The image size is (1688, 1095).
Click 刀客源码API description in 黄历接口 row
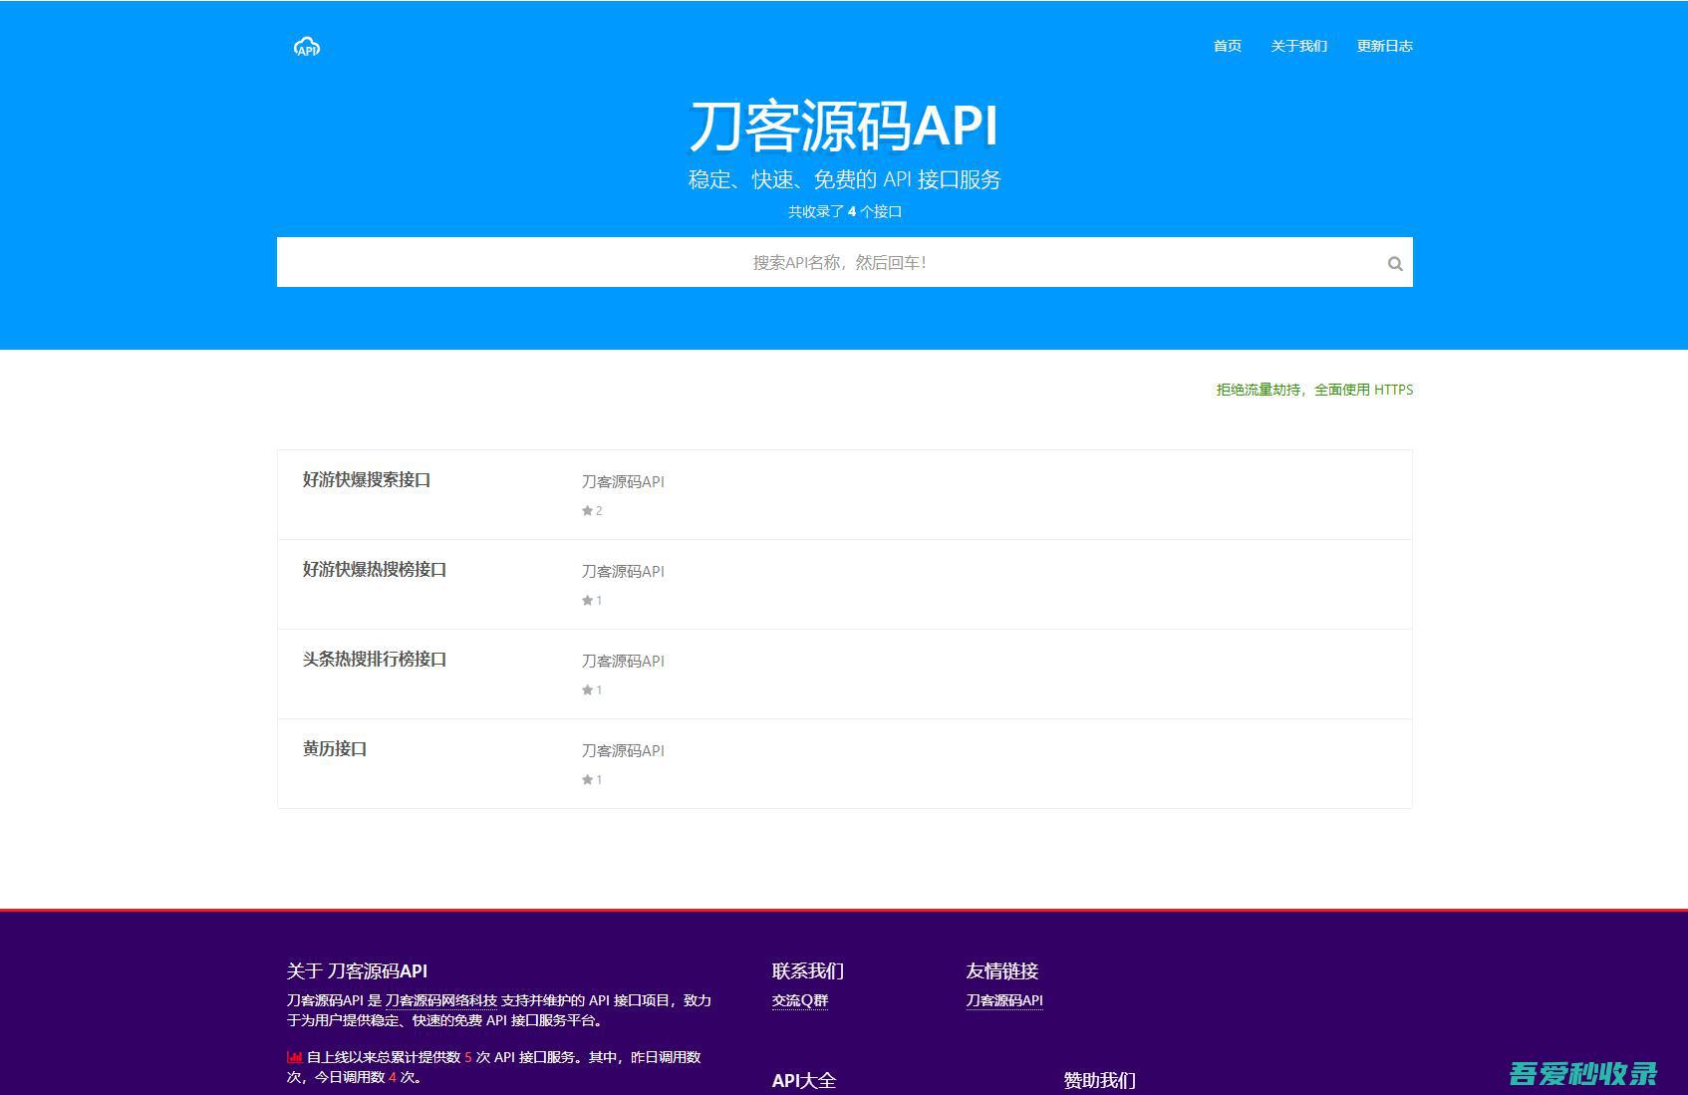point(623,750)
